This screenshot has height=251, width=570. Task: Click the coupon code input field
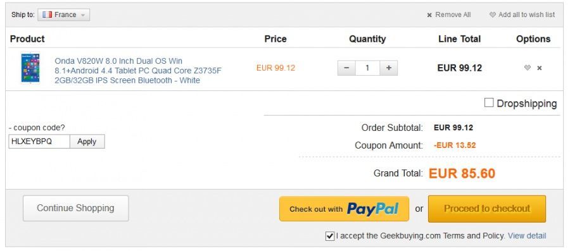39,142
